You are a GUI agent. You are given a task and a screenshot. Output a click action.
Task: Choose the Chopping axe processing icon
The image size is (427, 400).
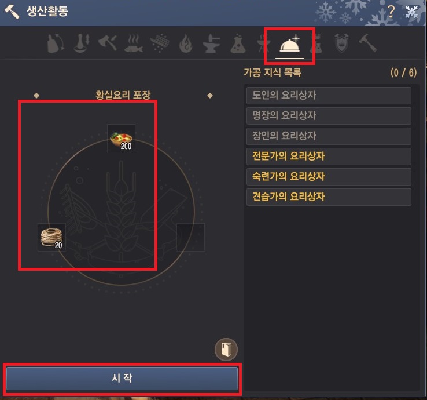[108, 42]
